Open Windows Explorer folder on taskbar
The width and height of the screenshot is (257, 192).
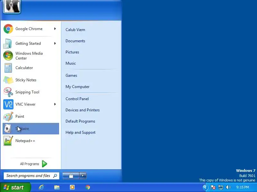[57, 187]
